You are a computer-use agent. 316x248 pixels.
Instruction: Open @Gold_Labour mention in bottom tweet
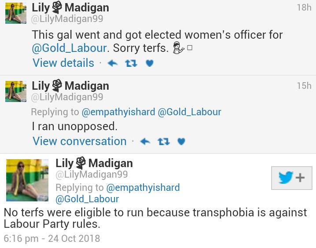87,199
